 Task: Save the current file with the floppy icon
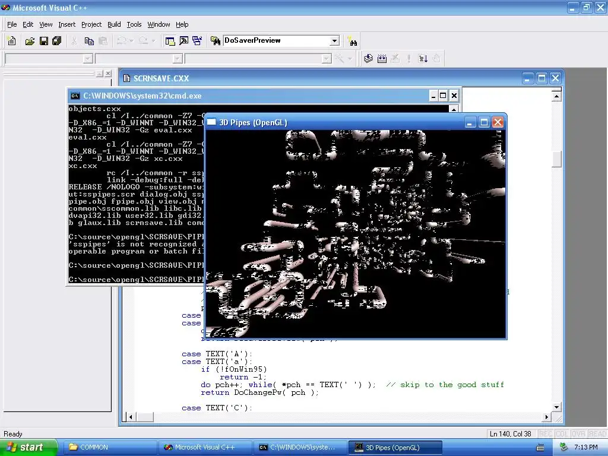pyautogui.click(x=43, y=41)
